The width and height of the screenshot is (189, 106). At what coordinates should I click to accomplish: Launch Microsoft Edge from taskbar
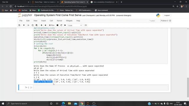pos(63,103)
